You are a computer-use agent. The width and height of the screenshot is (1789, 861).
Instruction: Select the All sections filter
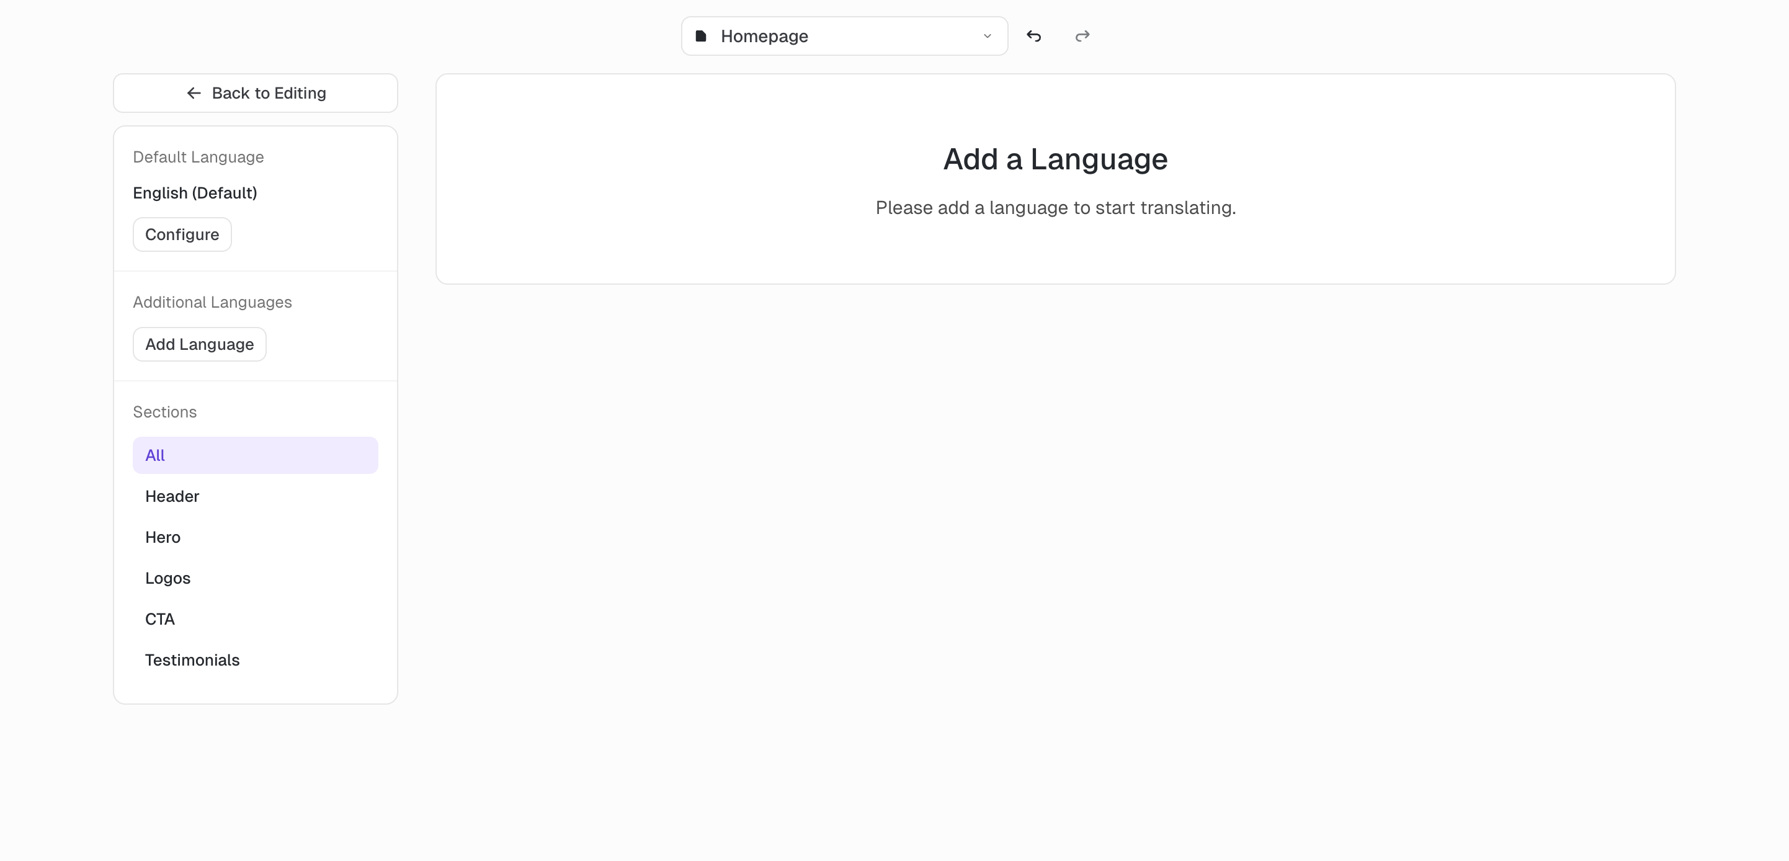point(255,455)
